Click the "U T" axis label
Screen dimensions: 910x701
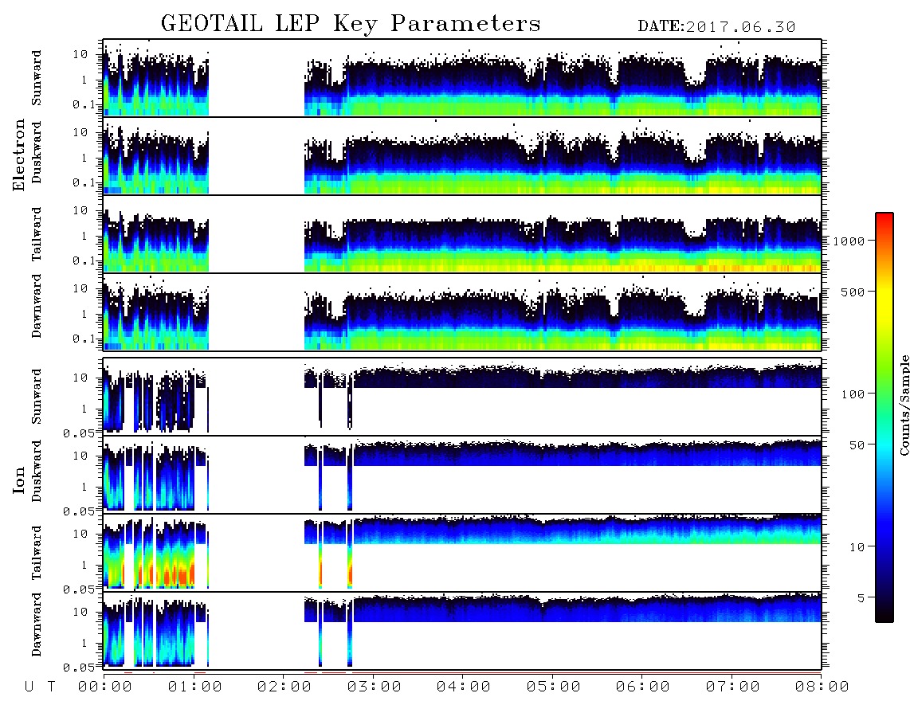40,687
